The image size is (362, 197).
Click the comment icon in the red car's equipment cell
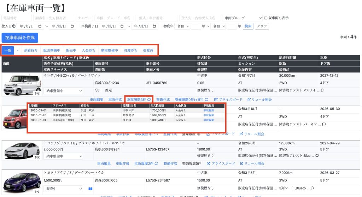(x=324, y=124)
